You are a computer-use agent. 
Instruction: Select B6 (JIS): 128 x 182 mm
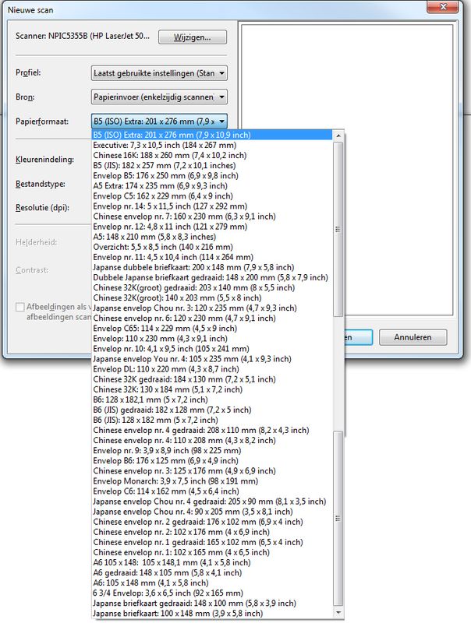point(212,420)
